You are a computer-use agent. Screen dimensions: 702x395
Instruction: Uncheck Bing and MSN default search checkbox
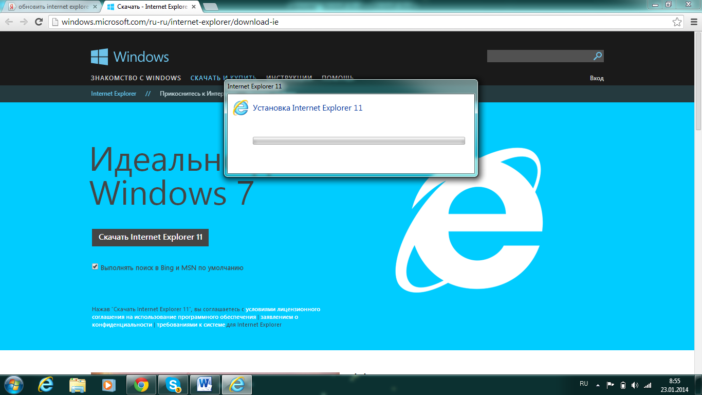pos(95,266)
